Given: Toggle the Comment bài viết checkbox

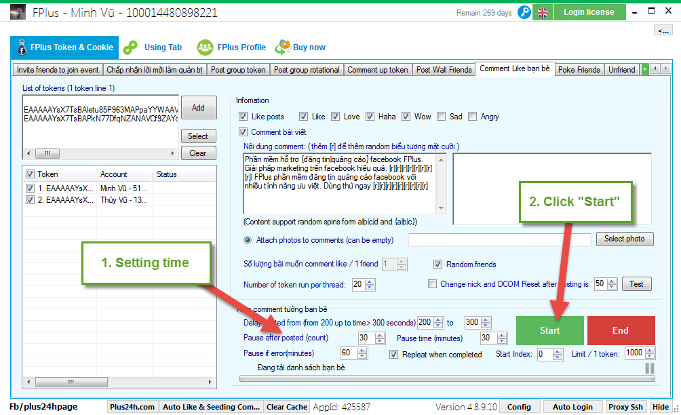Looking at the screenshot, I should 244,132.
